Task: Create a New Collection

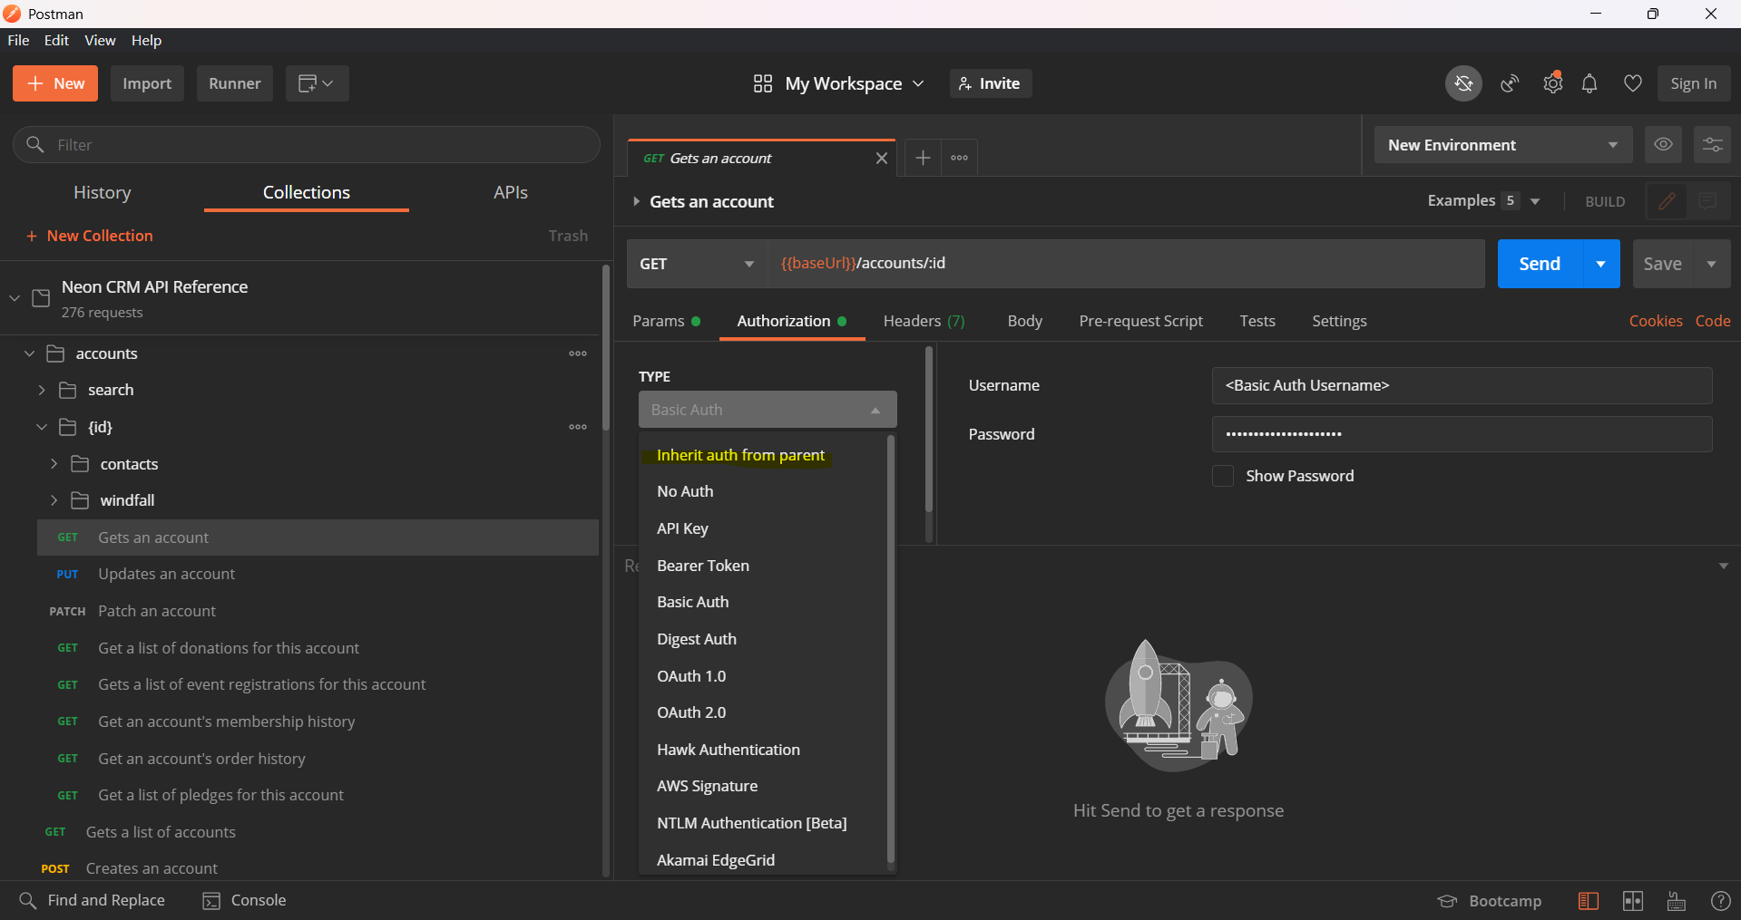Action: pyautogui.click(x=90, y=236)
